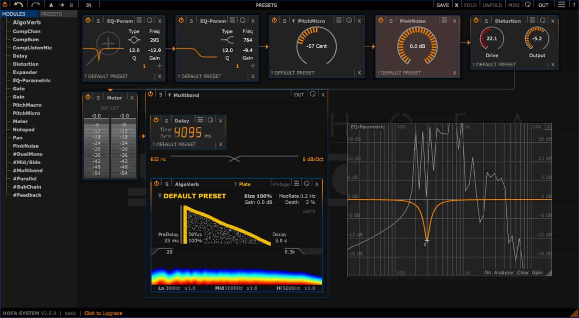Screen dimensions: 579x318
Task: Open the PitchMicro module's menu icon
Action: (x=339, y=21)
